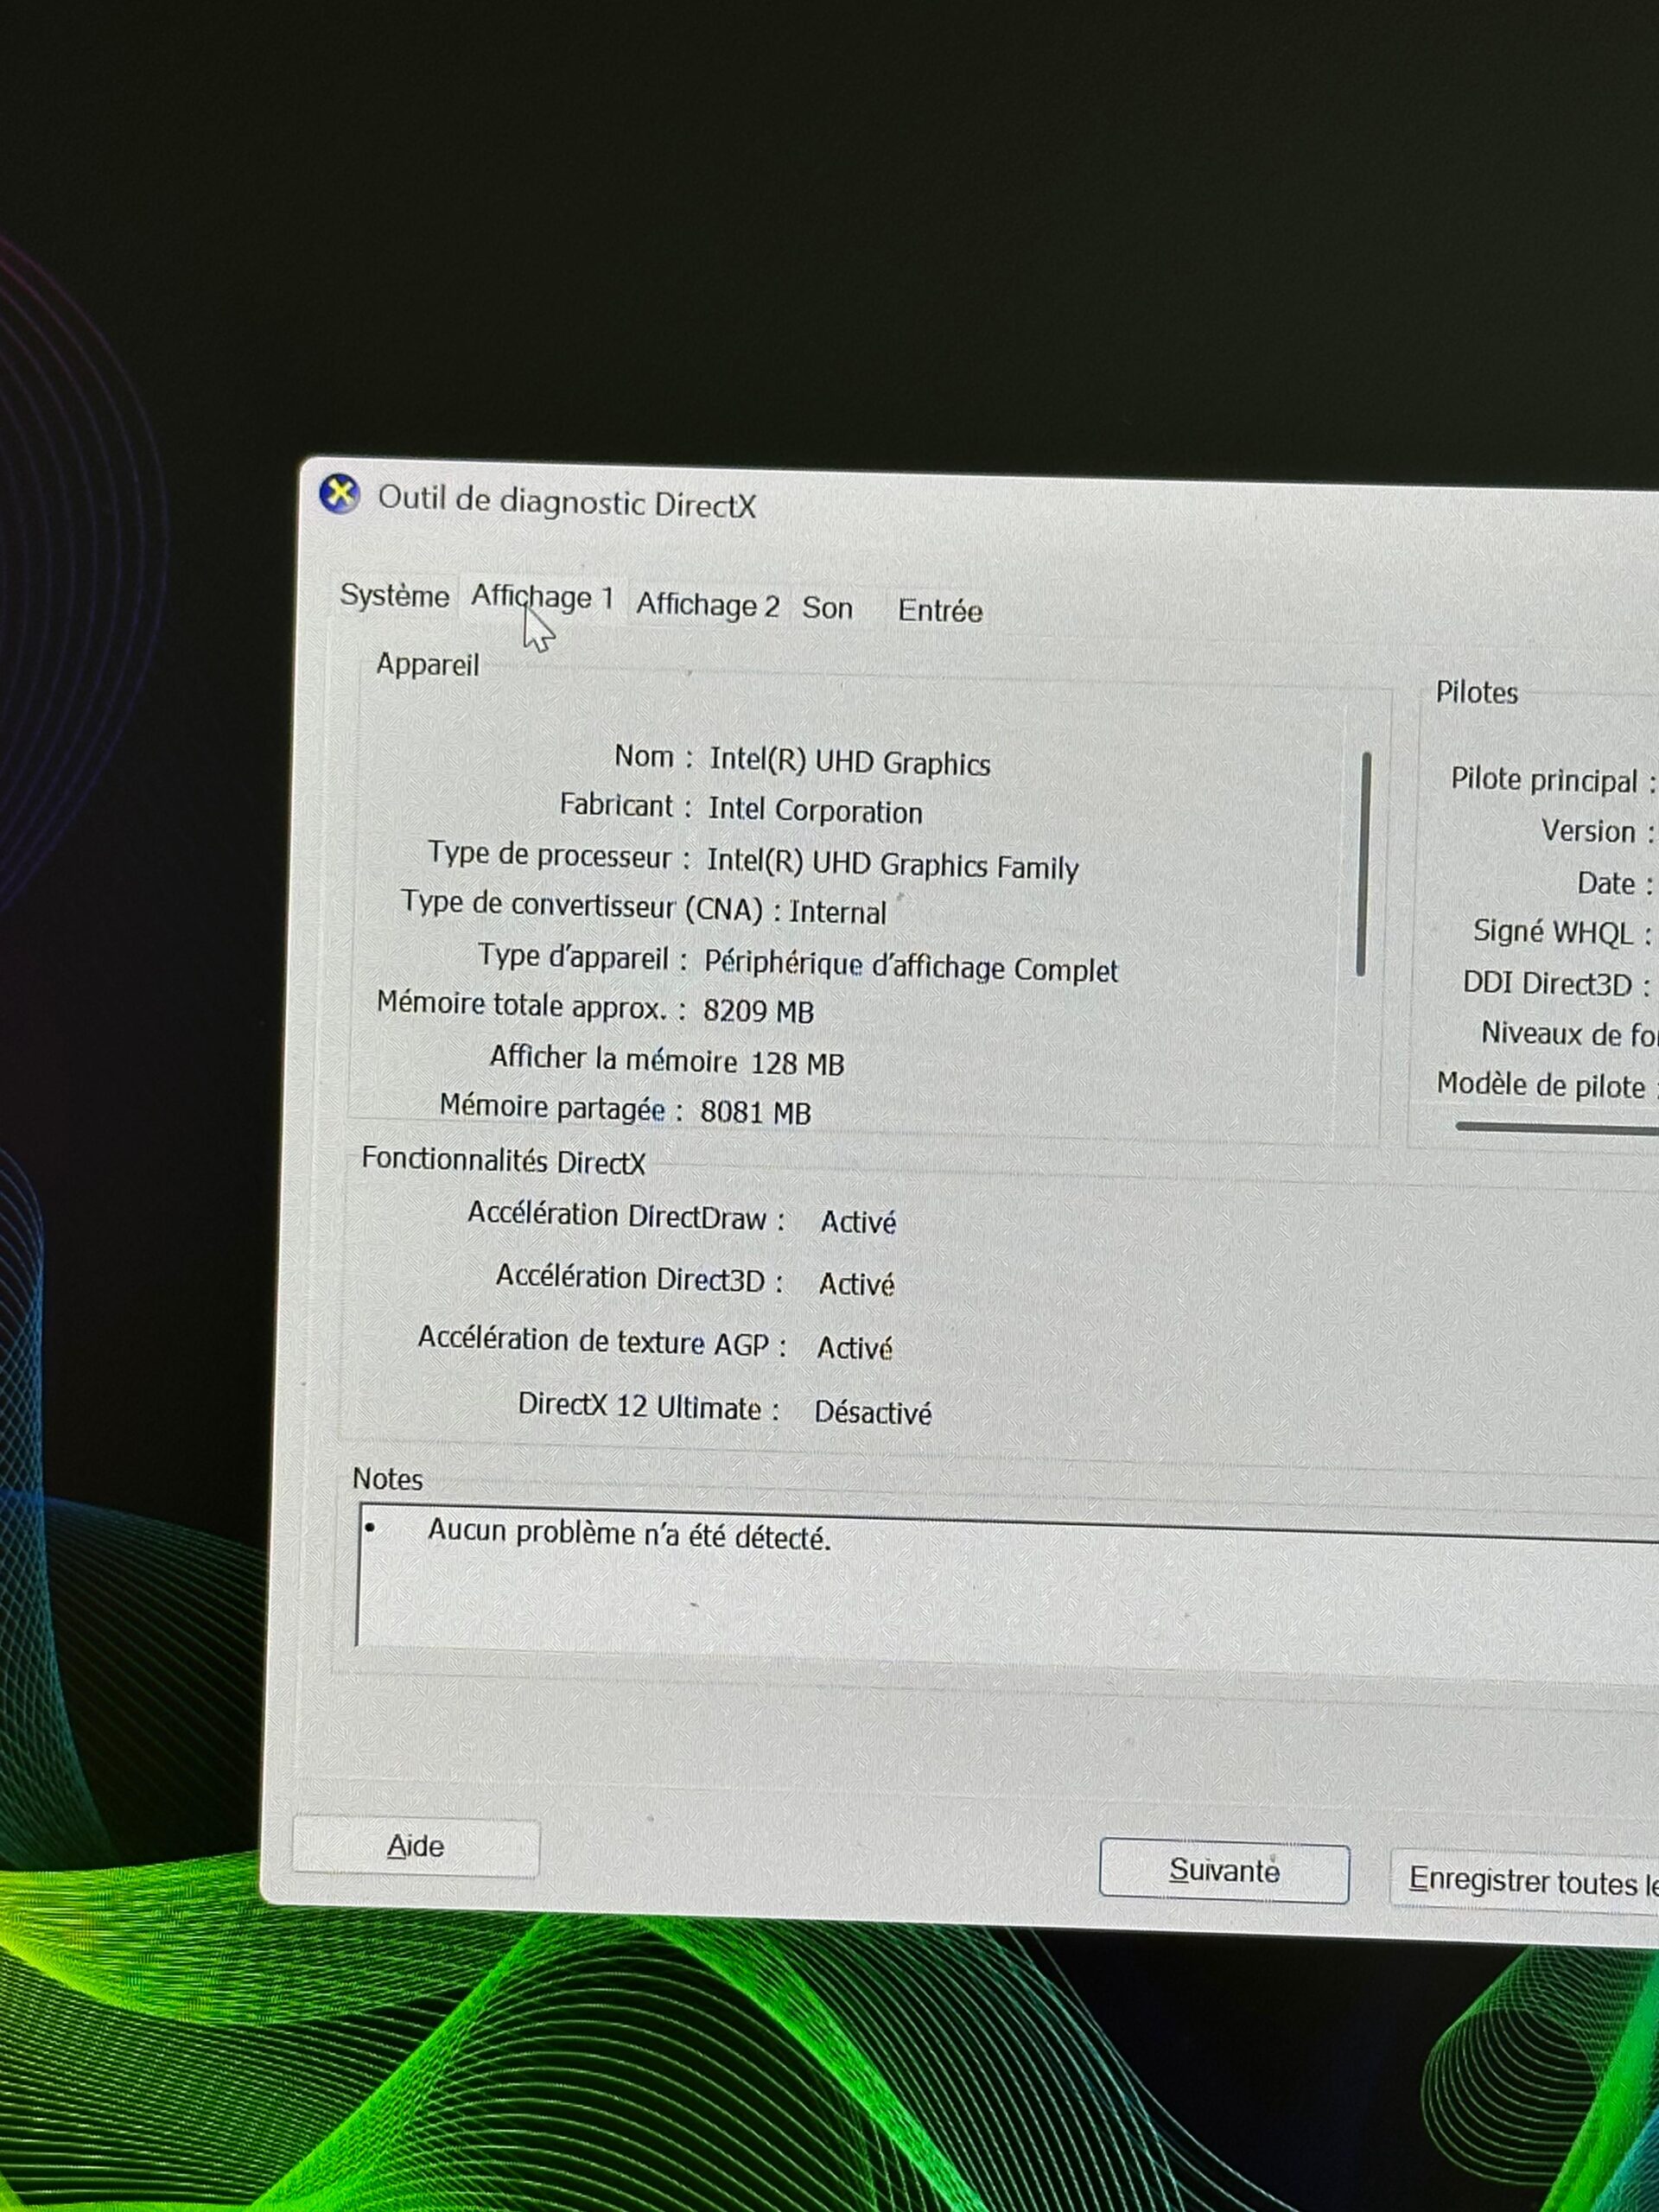Click Activé next to Accélération de texture AGP
The image size is (1659, 2212).
coord(854,1348)
